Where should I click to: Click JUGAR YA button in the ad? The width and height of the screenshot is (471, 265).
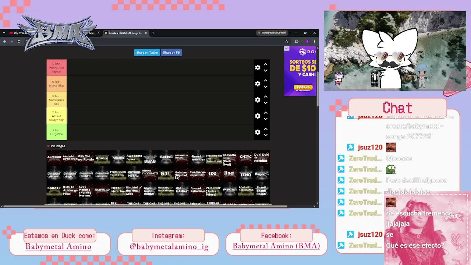[x=303, y=87]
